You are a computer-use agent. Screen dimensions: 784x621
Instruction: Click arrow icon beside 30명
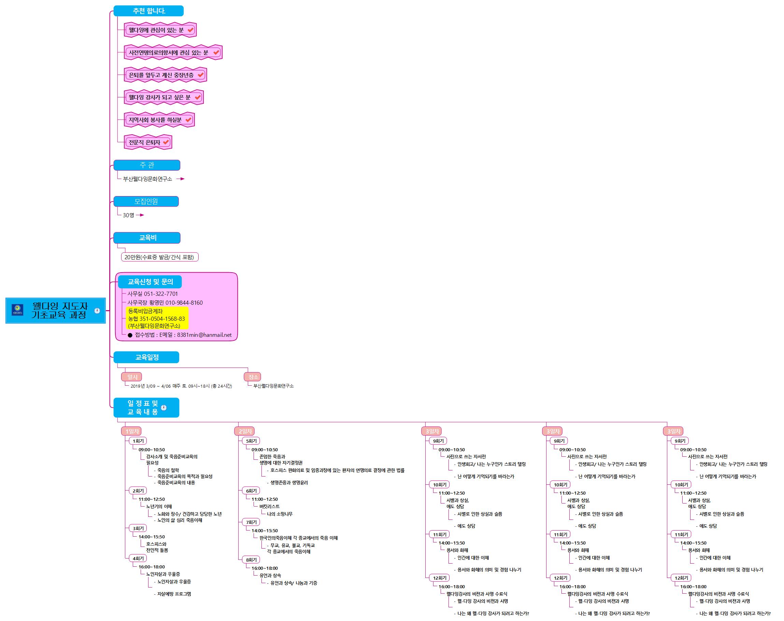(x=140, y=215)
